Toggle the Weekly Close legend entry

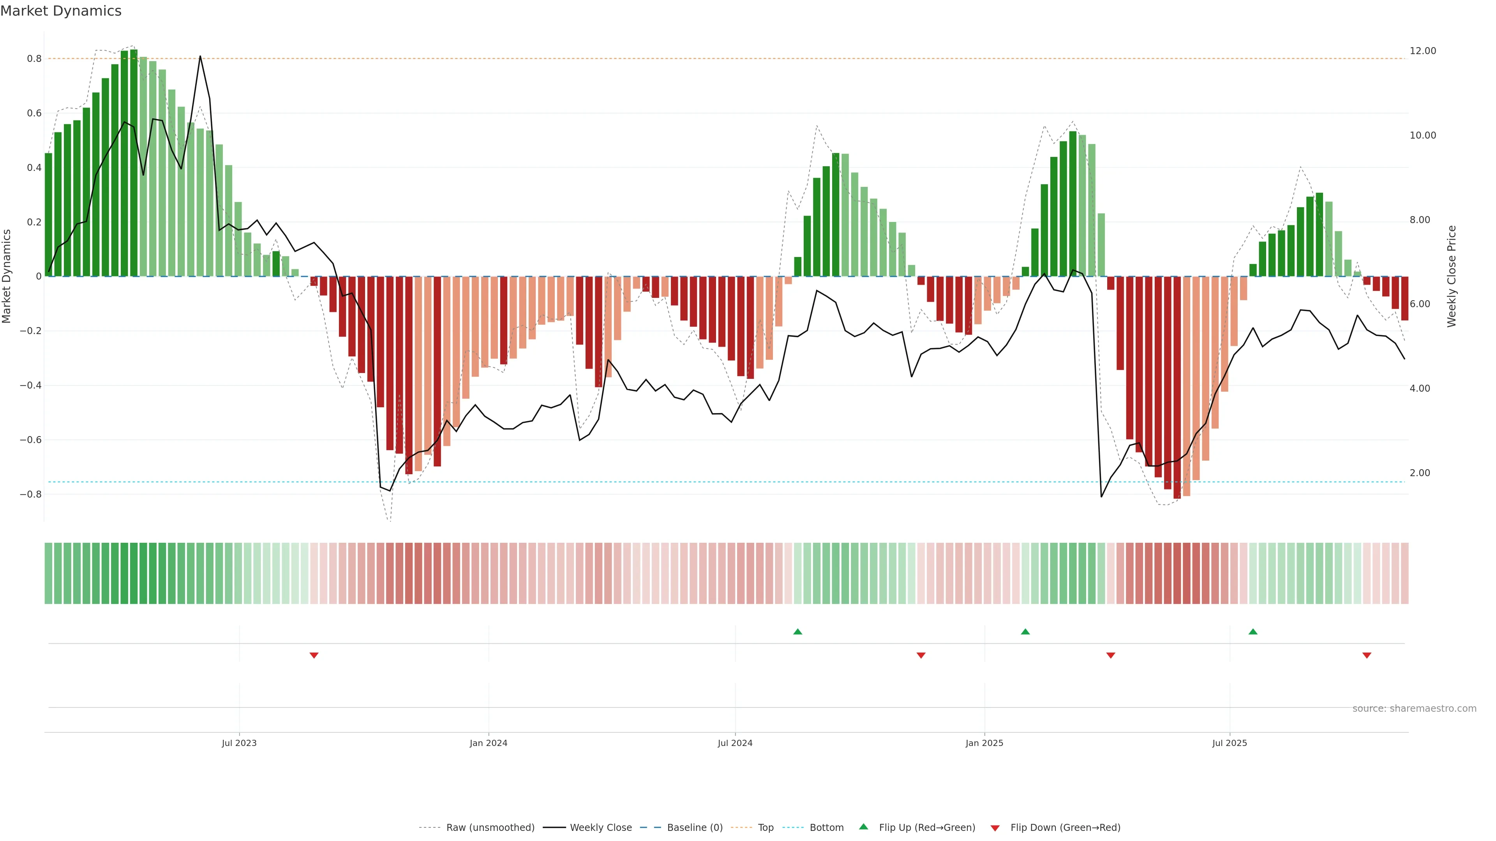click(x=600, y=827)
